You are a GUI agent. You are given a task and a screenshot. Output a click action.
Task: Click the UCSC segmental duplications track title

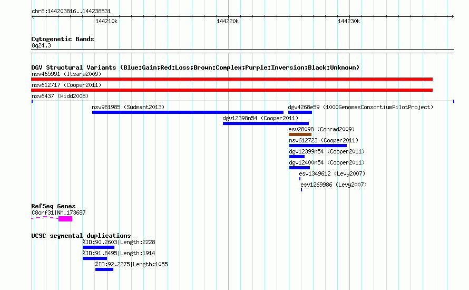(81, 236)
